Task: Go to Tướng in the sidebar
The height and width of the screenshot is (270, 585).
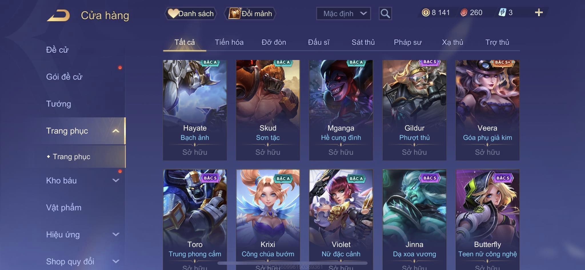Action: click(x=59, y=104)
